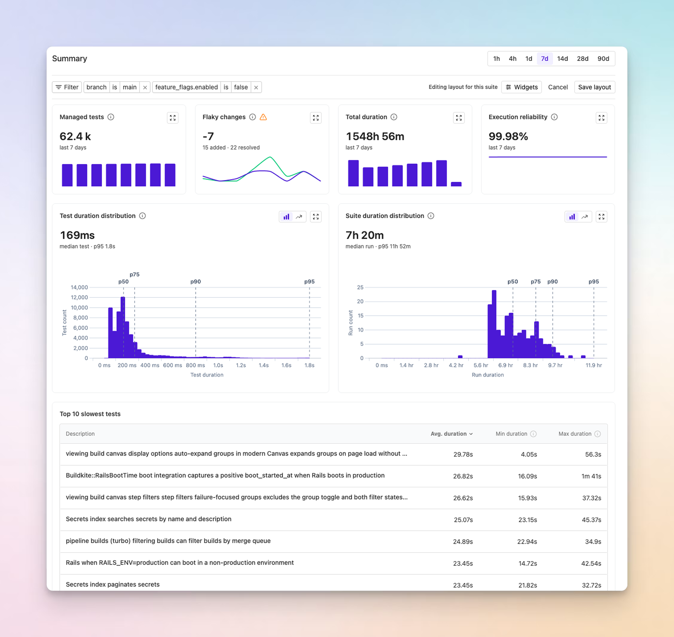Open 'Secrets index searches secrets' test row
This screenshot has height=637, width=674.
(333, 520)
